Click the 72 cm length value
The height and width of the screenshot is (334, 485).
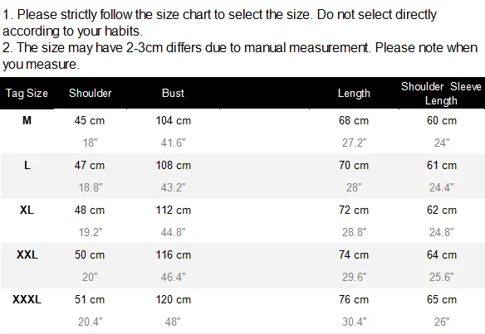[x=354, y=210]
